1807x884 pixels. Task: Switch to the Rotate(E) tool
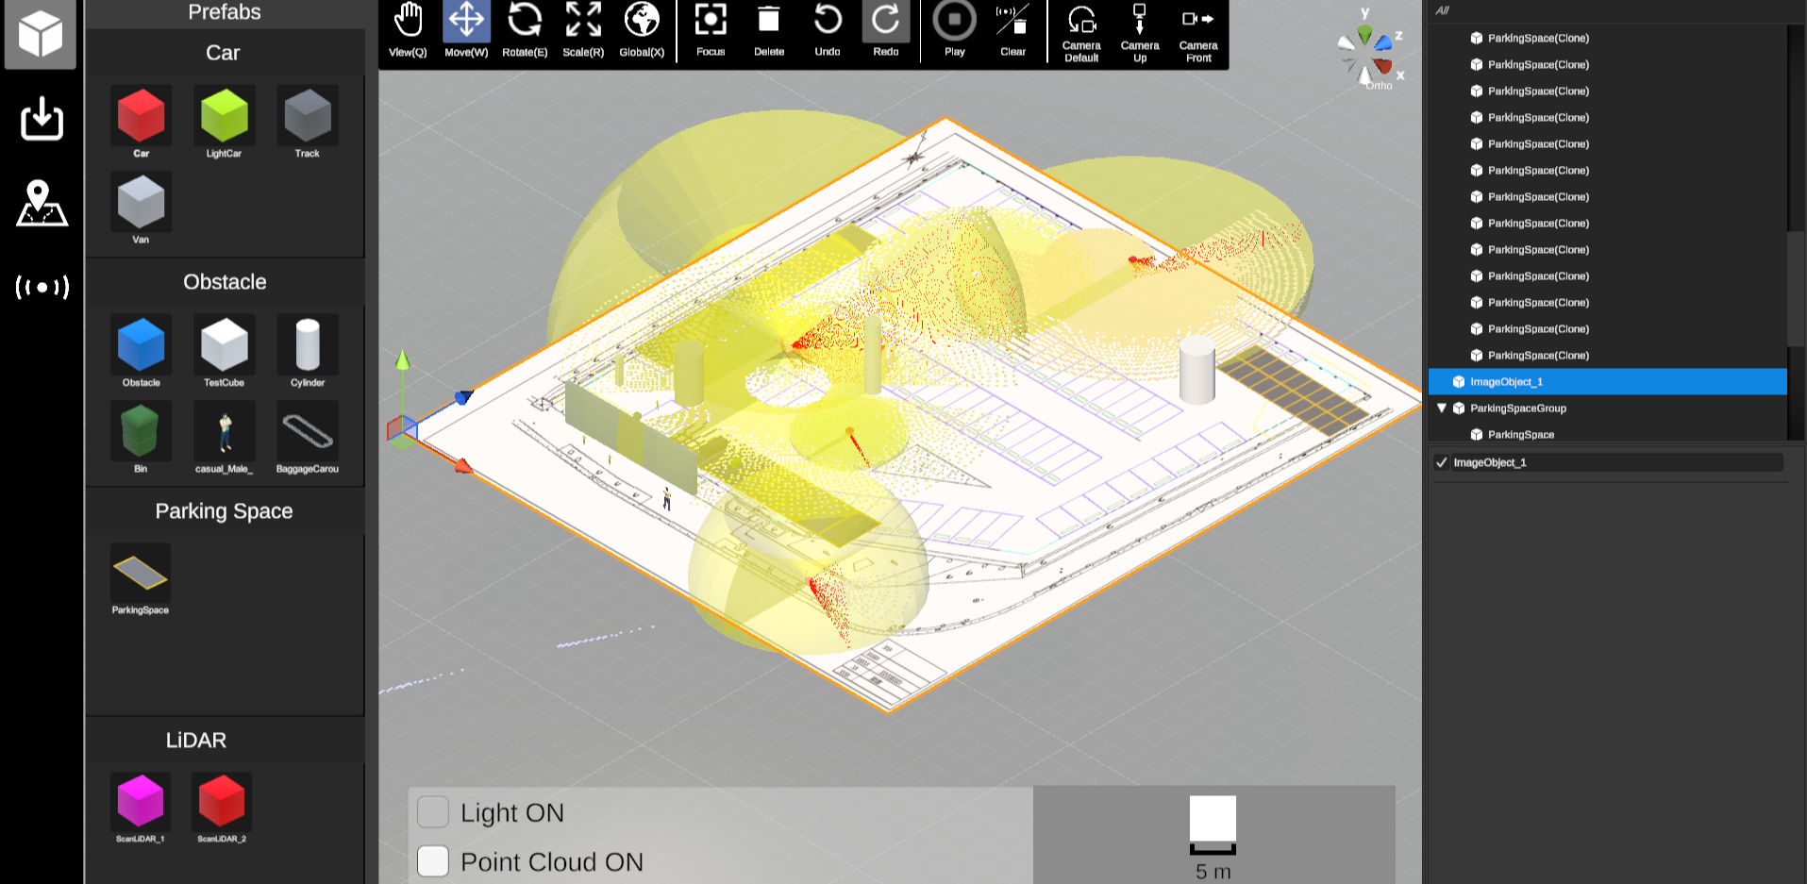(x=525, y=30)
